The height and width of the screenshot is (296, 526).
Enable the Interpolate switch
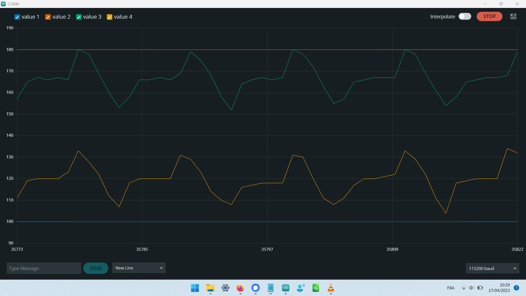coord(465,16)
